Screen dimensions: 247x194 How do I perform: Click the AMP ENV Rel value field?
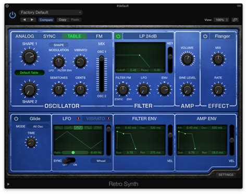pyautogui.click(x=217, y=153)
